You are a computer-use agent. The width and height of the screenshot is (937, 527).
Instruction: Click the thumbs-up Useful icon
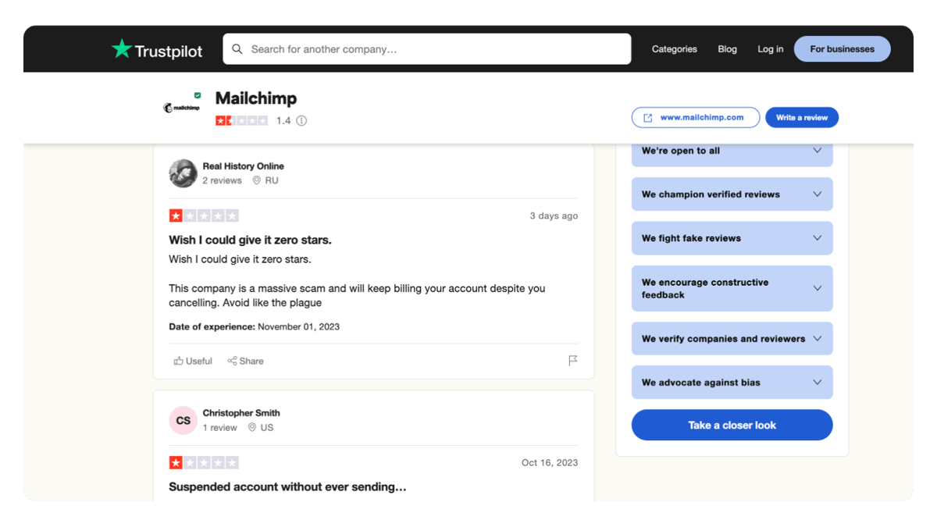pyautogui.click(x=179, y=361)
